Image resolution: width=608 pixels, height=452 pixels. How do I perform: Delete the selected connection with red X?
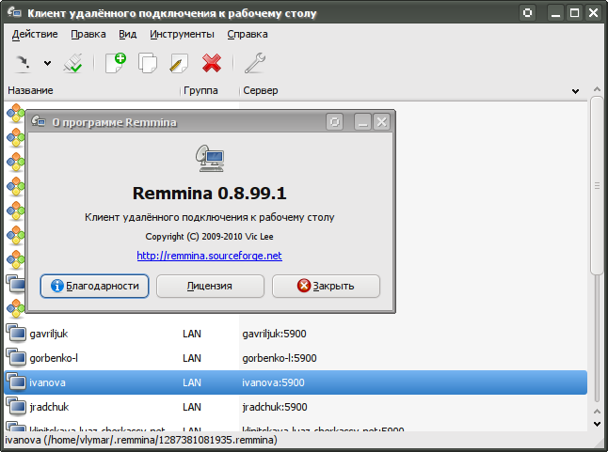(212, 63)
